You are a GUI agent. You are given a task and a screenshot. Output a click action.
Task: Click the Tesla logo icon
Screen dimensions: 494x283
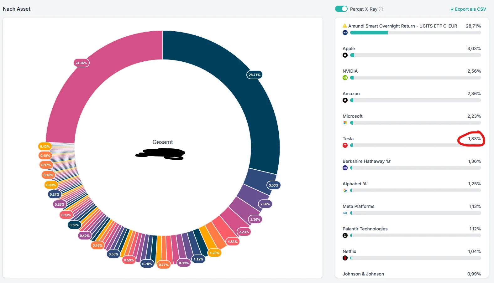pyautogui.click(x=345, y=145)
